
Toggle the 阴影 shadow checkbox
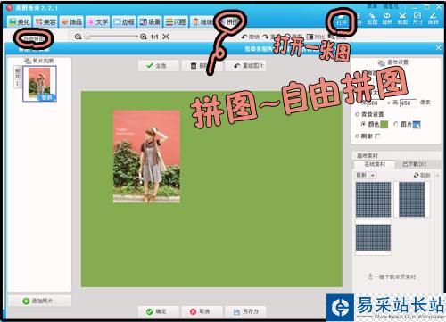[x=377, y=136]
